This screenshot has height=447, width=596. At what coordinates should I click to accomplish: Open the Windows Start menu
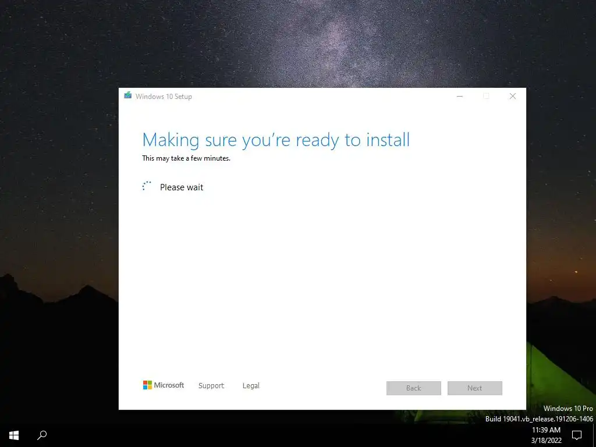[x=14, y=435]
